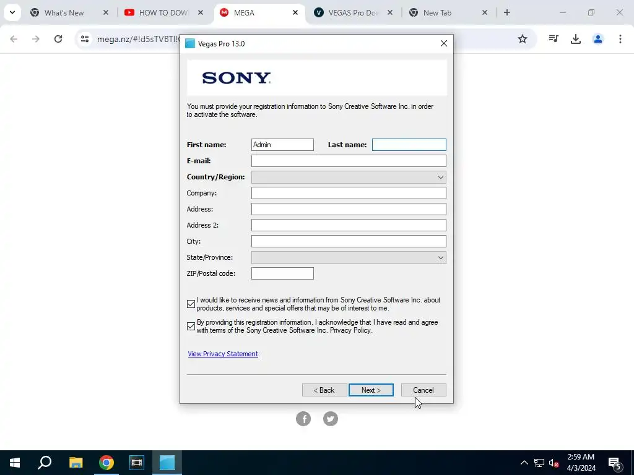Screen dimensions: 634x475
Task: Open network status tray icon
Action: pyautogui.click(x=539, y=463)
